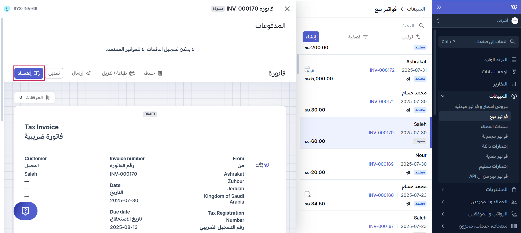
Task: Click the help chat floating icon
Action: click(x=26, y=211)
